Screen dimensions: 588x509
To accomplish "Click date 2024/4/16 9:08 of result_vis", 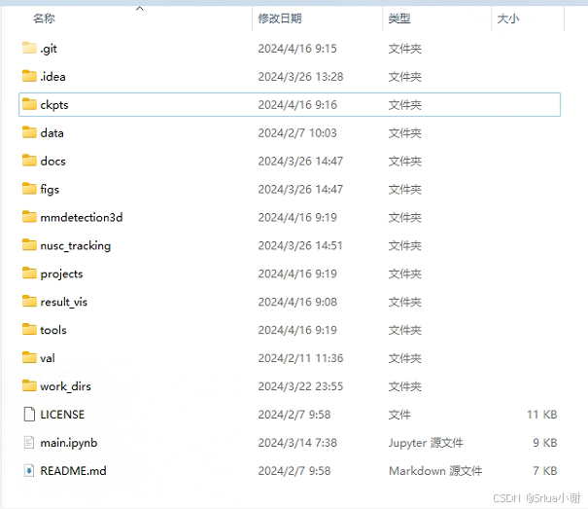I will tap(297, 302).
